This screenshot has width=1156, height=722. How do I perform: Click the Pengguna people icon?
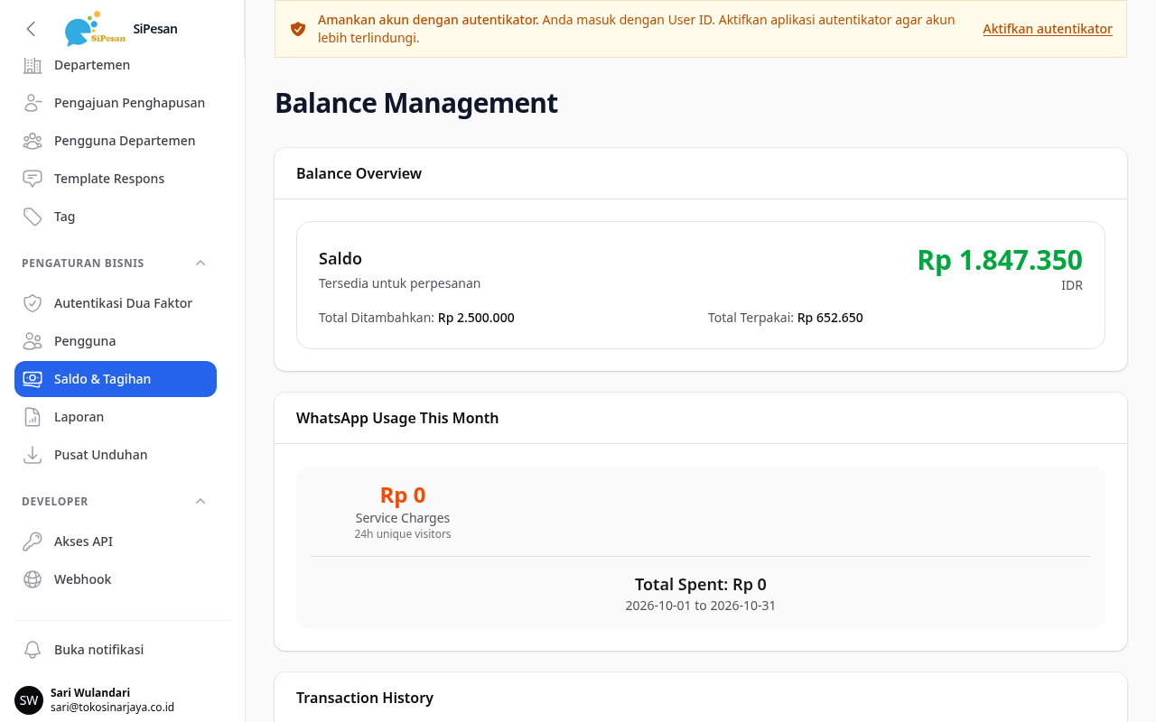[33, 341]
